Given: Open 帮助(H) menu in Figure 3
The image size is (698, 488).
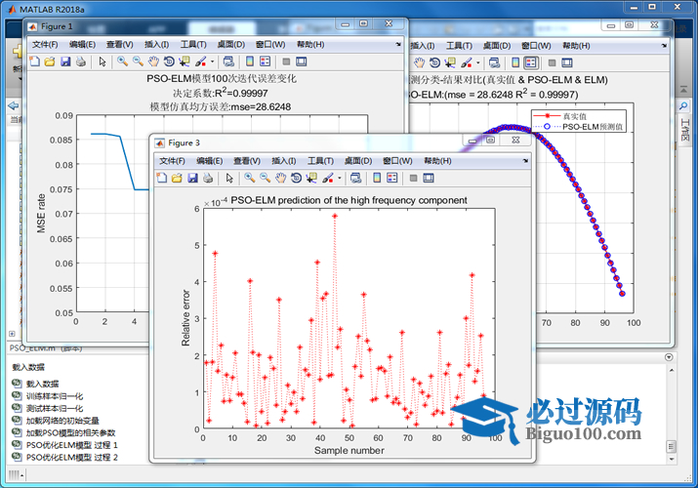Looking at the screenshot, I should (437, 161).
